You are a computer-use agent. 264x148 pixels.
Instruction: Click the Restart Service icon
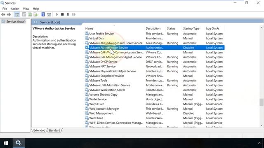pos(74,14)
